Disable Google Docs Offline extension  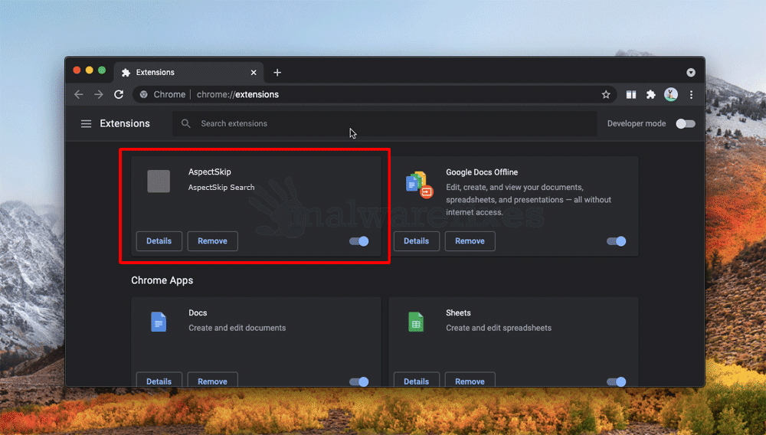click(616, 241)
